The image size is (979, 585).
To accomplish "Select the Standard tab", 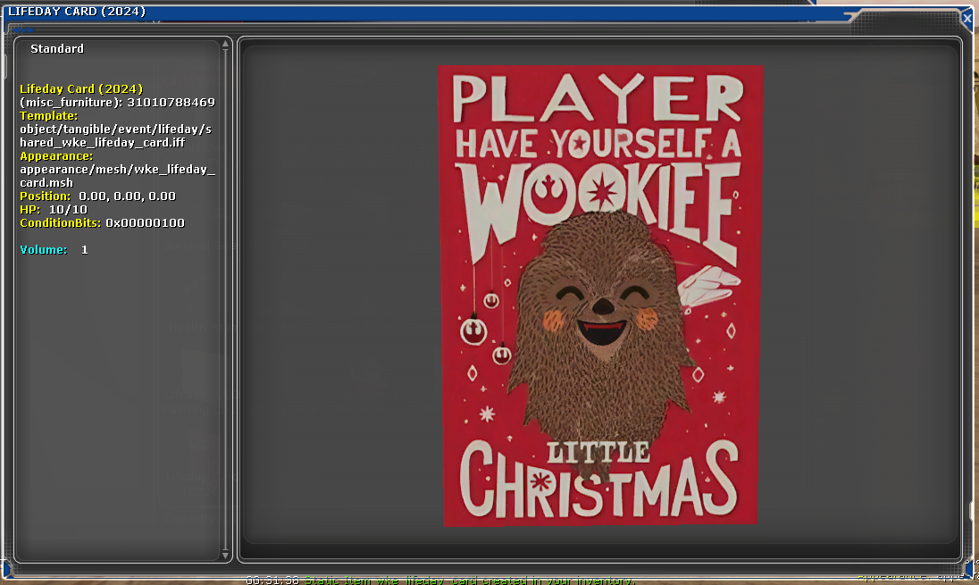I will click(x=57, y=49).
